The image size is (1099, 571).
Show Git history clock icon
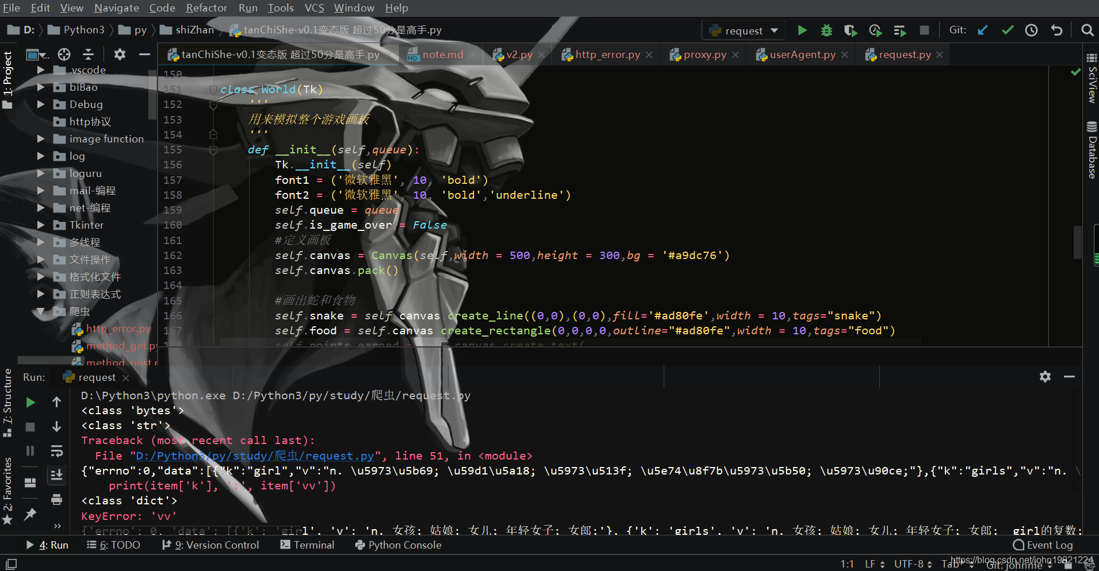(x=1032, y=30)
